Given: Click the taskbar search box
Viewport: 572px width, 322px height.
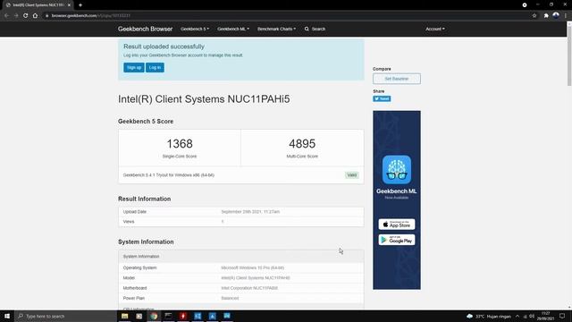Looking at the screenshot, I should (65, 316).
